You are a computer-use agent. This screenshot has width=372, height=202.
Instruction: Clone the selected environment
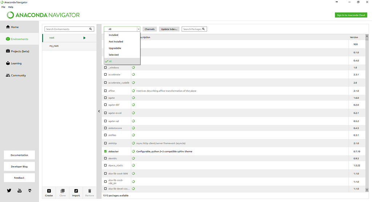[x=62, y=193]
